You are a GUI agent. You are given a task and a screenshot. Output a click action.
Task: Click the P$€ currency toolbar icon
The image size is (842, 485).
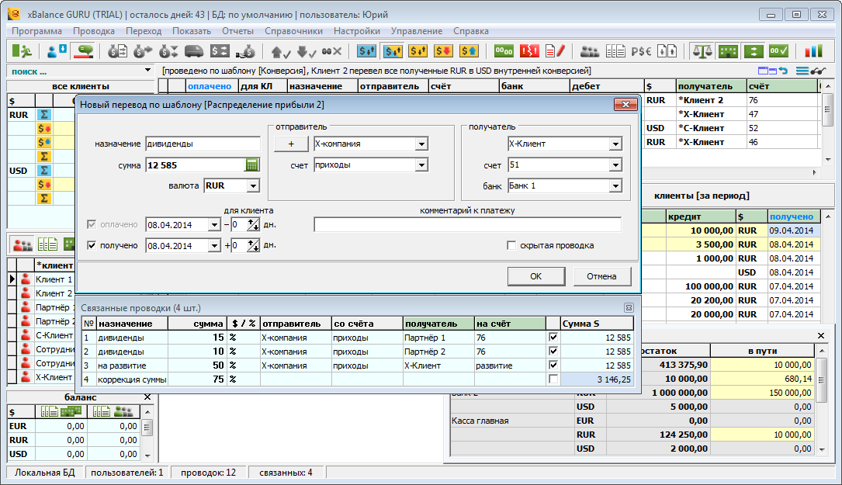pyautogui.click(x=641, y=51)
